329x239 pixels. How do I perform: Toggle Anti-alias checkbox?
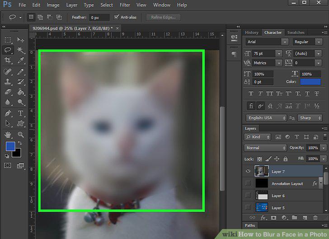pos(117,17)
